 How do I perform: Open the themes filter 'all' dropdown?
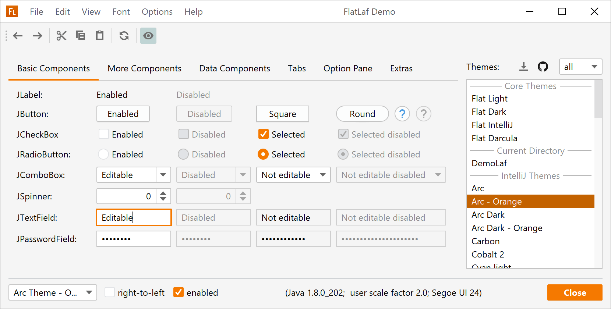click(x=580, y=67)
